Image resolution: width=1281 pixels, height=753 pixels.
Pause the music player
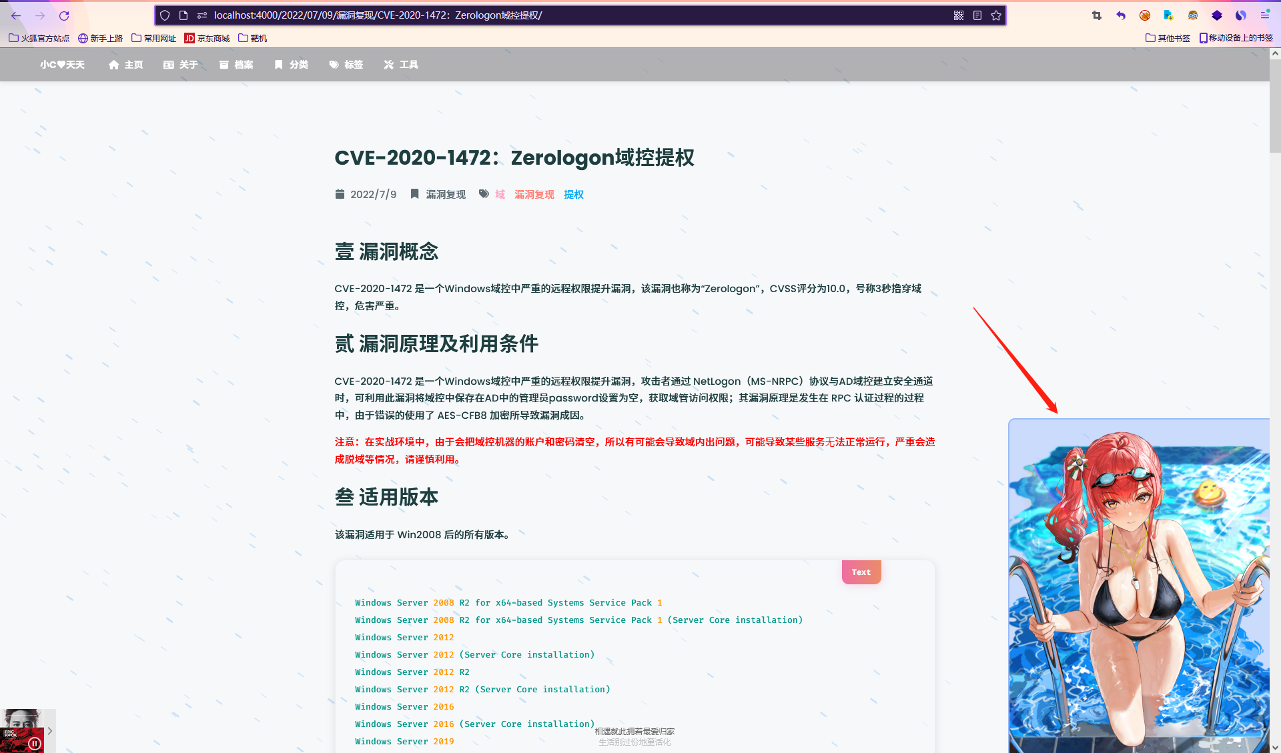point(35,743)
